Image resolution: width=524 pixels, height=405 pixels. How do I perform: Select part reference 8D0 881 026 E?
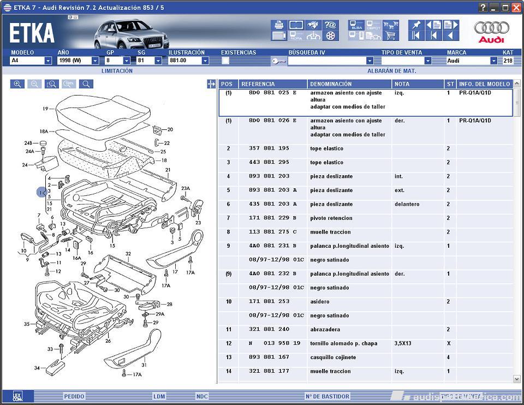click(273, 121)
